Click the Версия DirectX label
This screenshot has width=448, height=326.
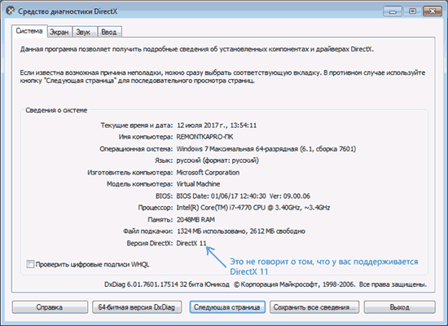click(x=150, y=243)
